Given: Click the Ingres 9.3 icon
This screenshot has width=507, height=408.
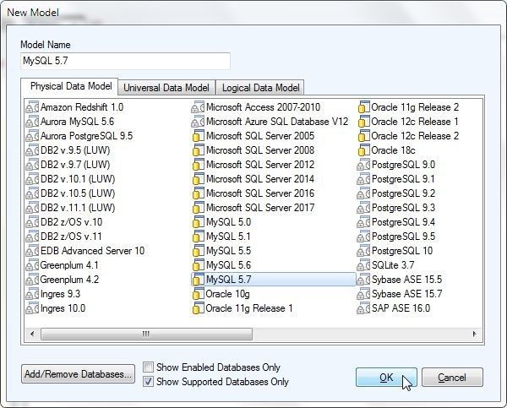Looking at the screenshot, I should [32, 294].
